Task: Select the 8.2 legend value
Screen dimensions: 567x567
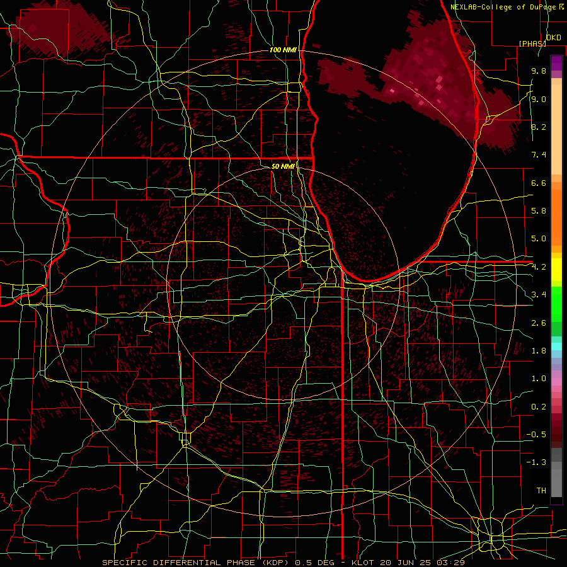Action: pyautogui.click(x=539, y=127)
